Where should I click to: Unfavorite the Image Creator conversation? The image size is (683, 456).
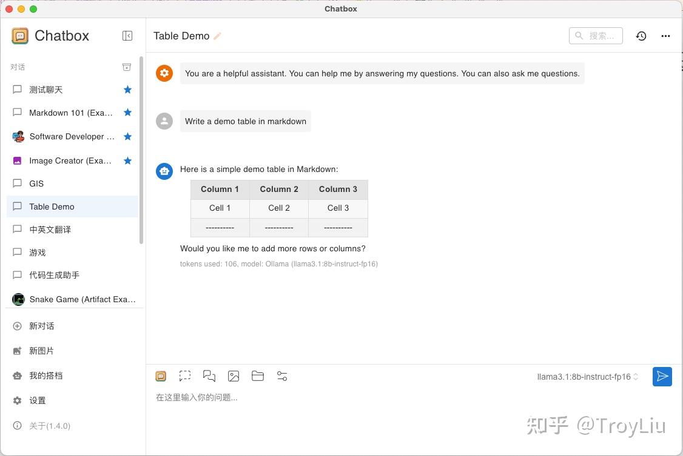pos(127,160)
